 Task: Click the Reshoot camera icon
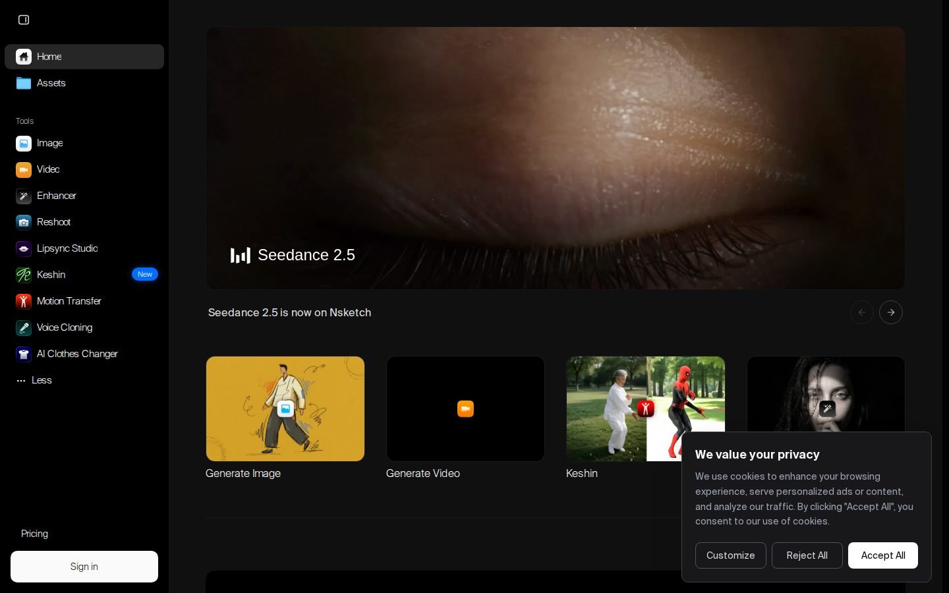24,222
